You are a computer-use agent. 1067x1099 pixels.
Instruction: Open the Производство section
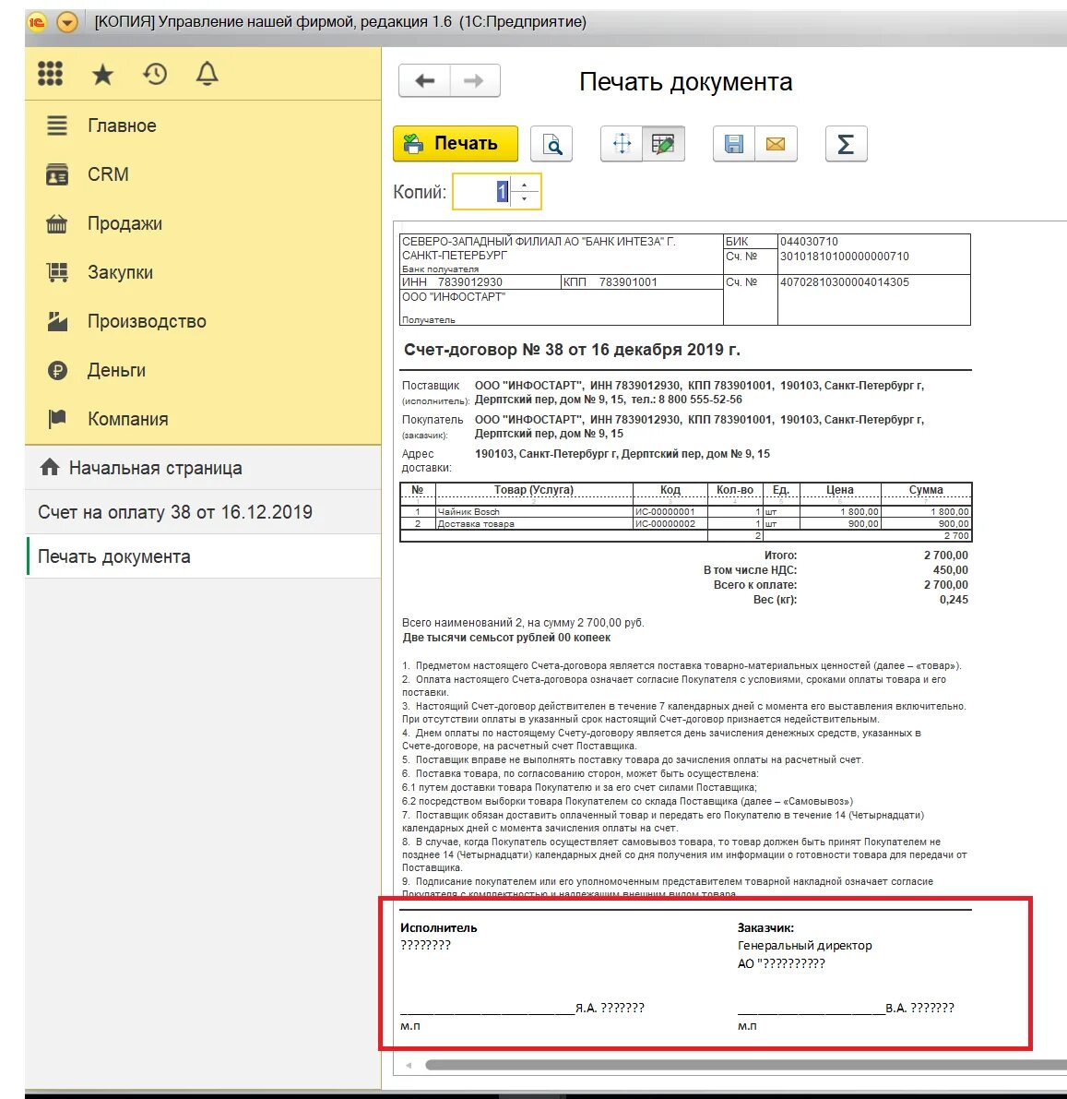coord(147,321)
